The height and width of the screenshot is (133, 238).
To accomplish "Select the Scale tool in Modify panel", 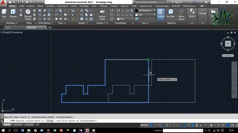I will [x=82, y=19].
